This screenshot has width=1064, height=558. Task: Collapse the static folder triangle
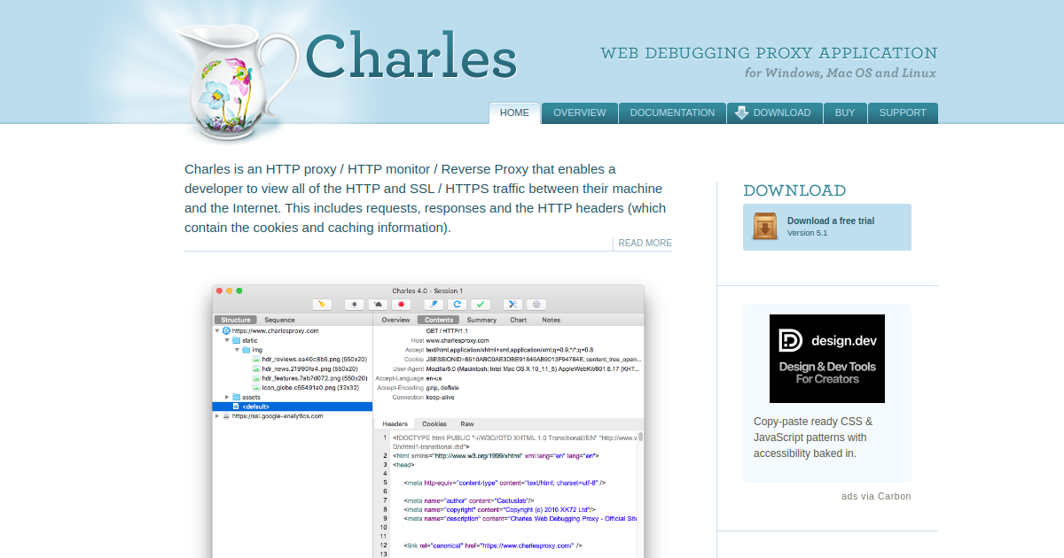(x=227, y=340)
